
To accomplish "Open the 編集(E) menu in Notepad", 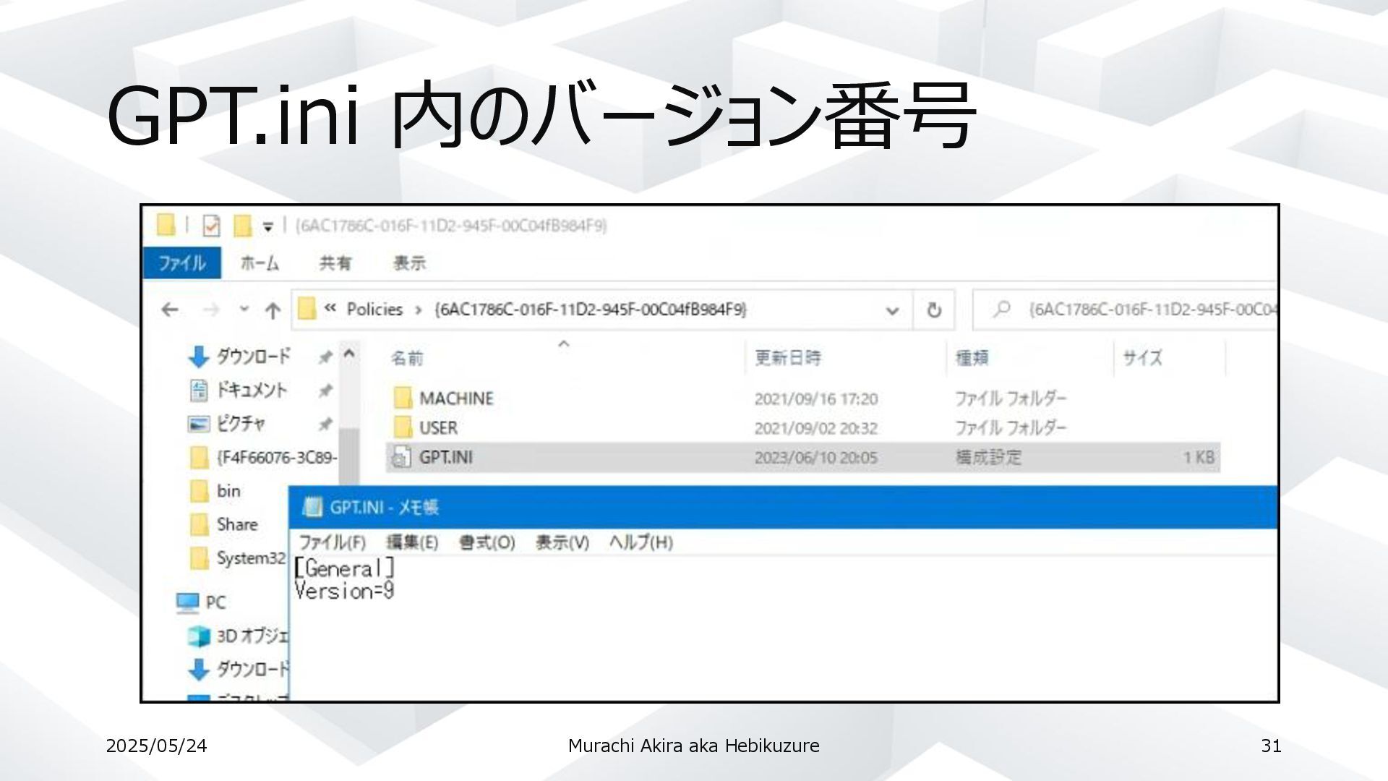I will point(412,542).
